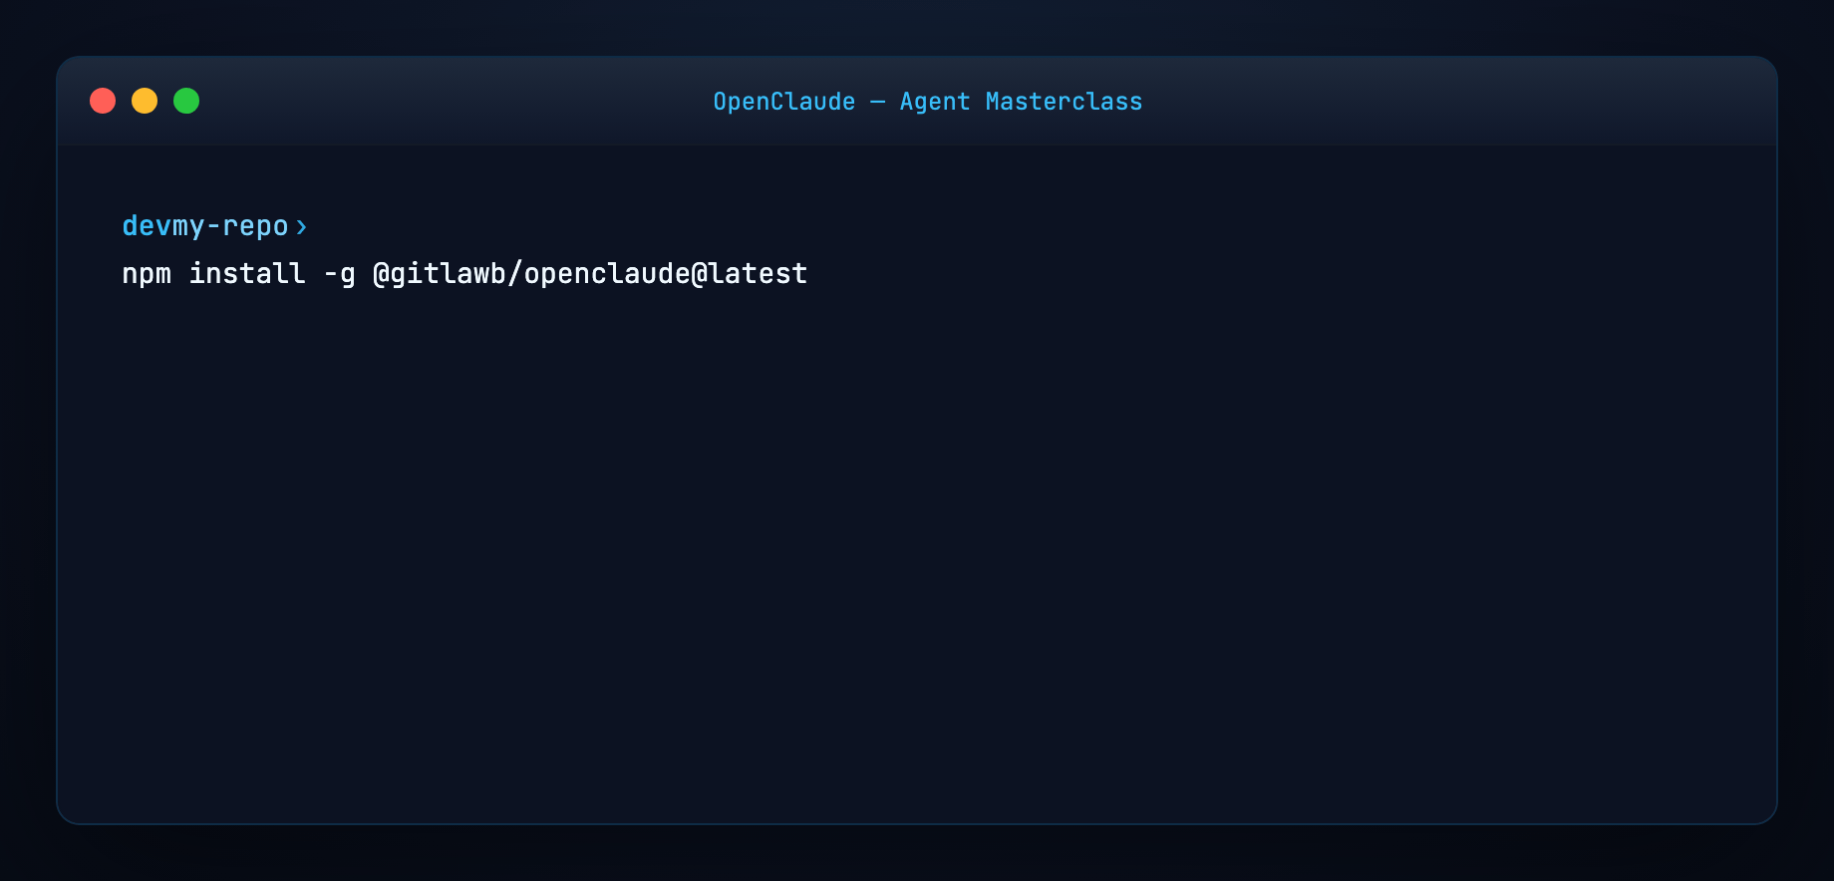Place the cursor right after the word latest
Image resolution: width=1834 pixels, height=881 pixels.
pyautogui.click(x=810, y=273)
